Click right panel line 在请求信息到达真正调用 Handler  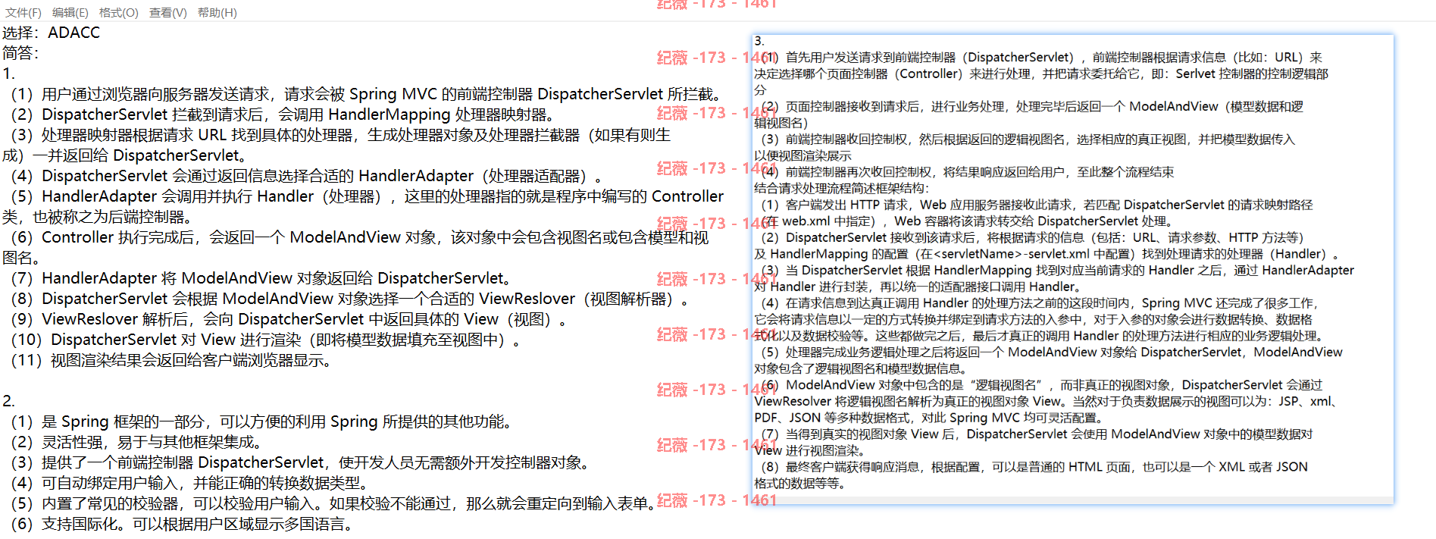coord(1040,303)
